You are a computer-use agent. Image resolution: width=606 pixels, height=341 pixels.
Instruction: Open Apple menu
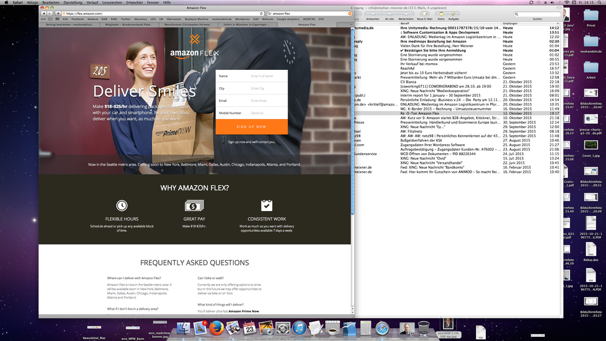click(x=6, y=2)
